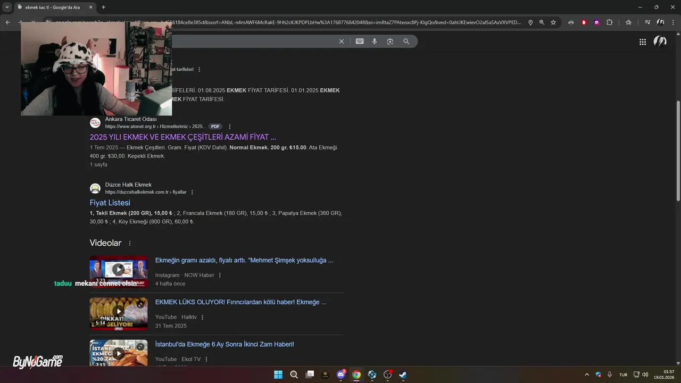
Task: Open the on-screen keyboard input tool
Action: coord(360,41)
